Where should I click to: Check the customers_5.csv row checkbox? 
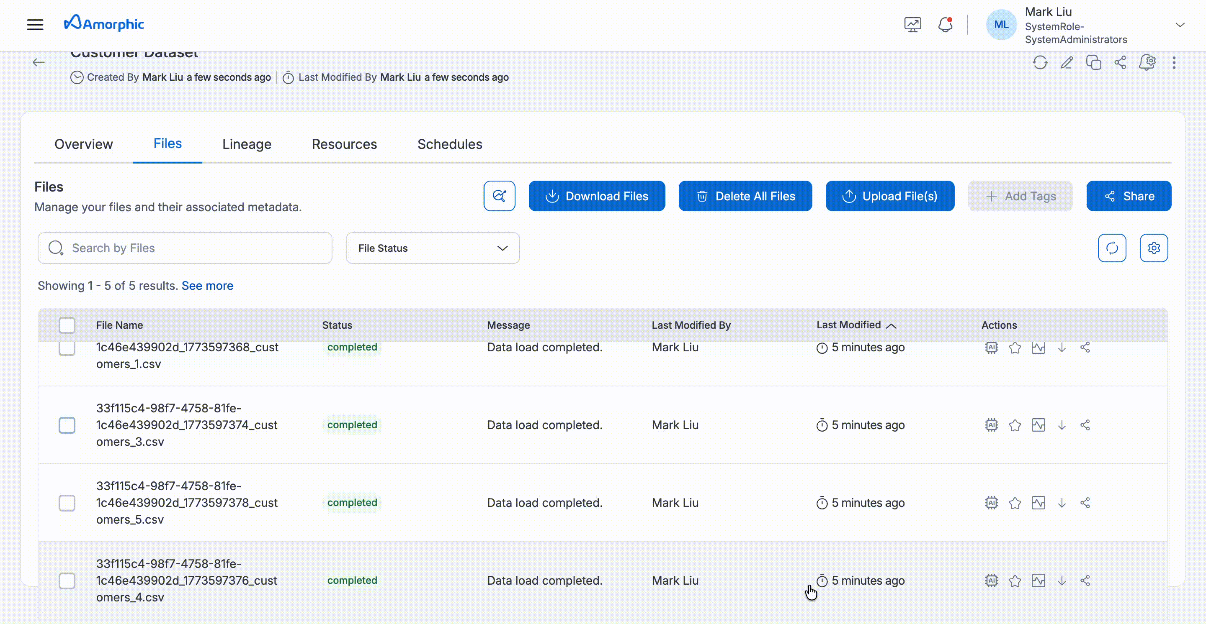[67, 503]
